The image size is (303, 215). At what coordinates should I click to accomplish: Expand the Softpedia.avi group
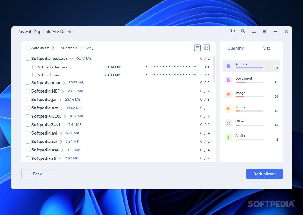coord(61,133)
